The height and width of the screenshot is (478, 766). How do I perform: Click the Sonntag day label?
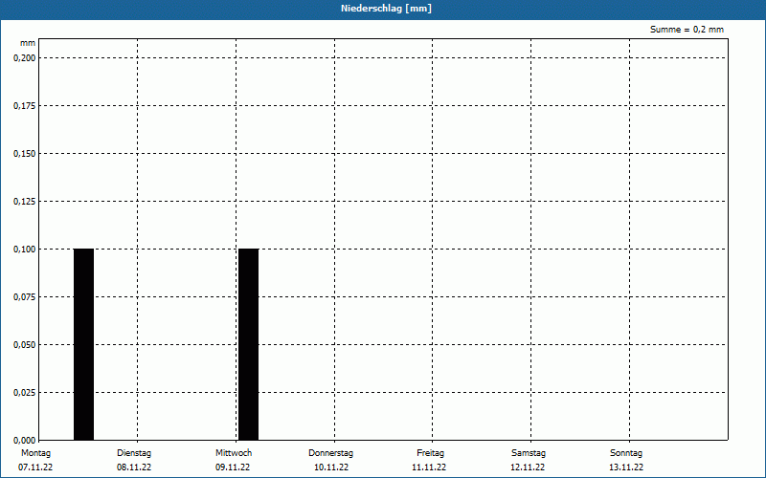click(626, 453)
